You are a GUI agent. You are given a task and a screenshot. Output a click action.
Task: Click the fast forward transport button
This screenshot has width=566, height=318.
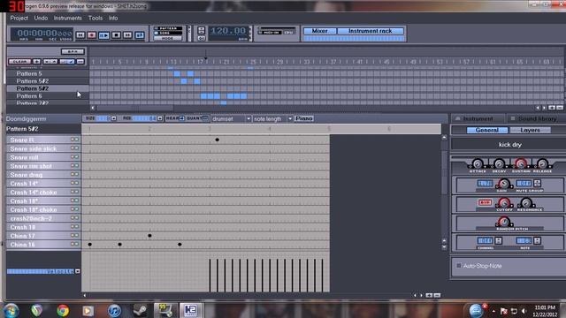pos(127,35)
